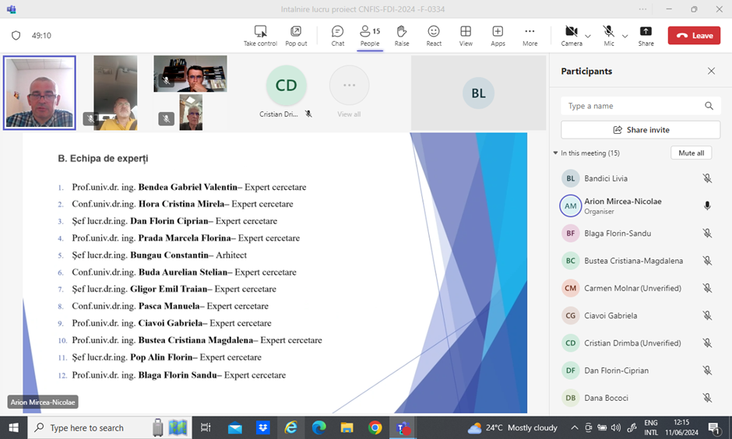Open Google Chrome from the taskbar
Image resolution: width=732 pixels, height=439 pixels.
point(375,427)
